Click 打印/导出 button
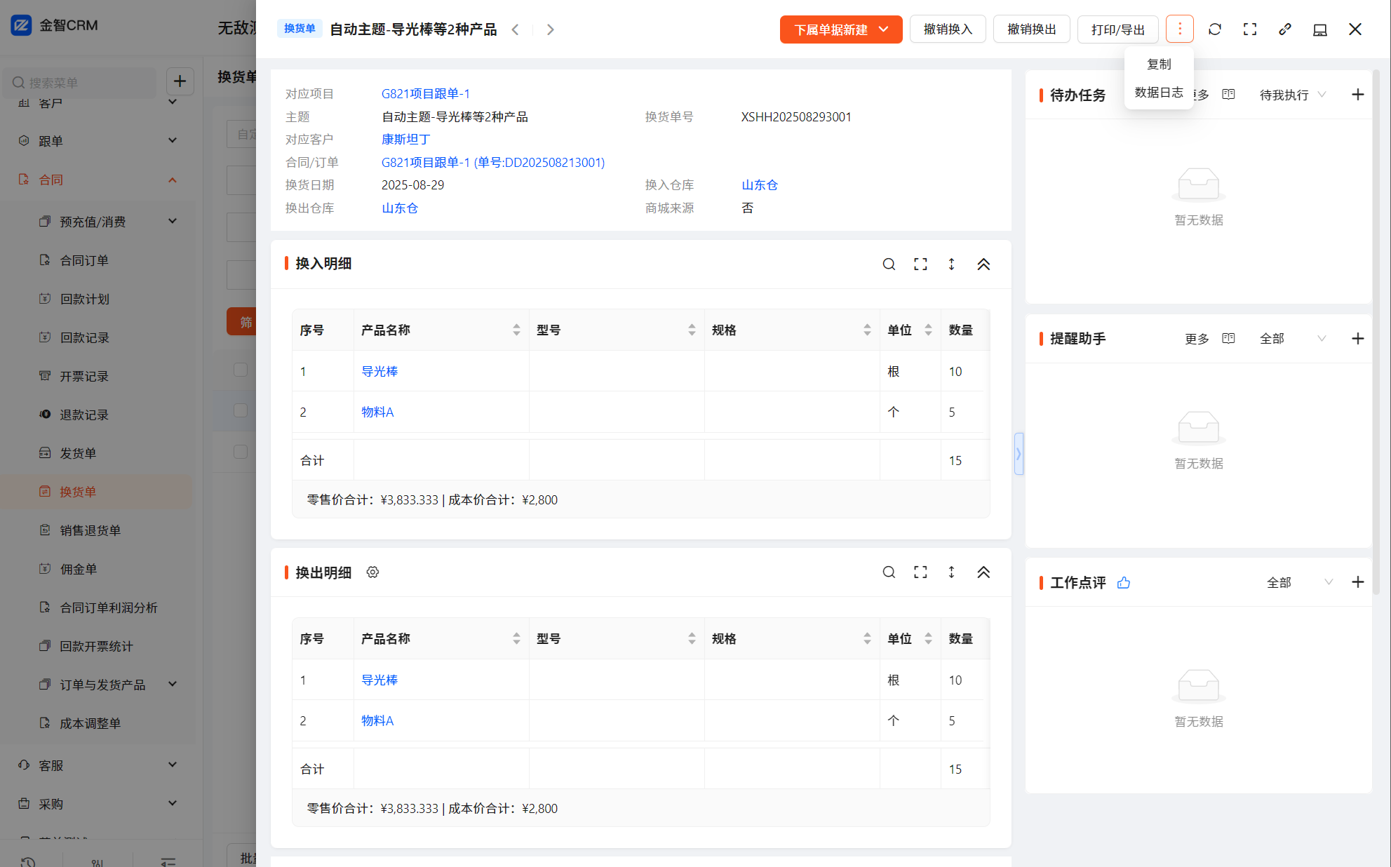1391x867 pixels. point(1118,29)
